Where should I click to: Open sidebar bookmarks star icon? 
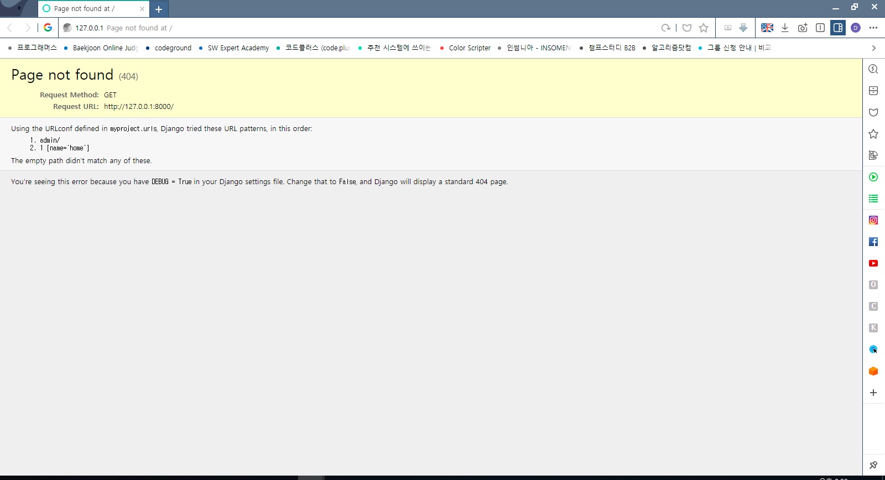[x=873, y=134]
